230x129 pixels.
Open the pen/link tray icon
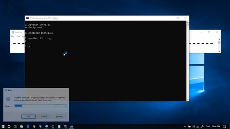point(202,126)
